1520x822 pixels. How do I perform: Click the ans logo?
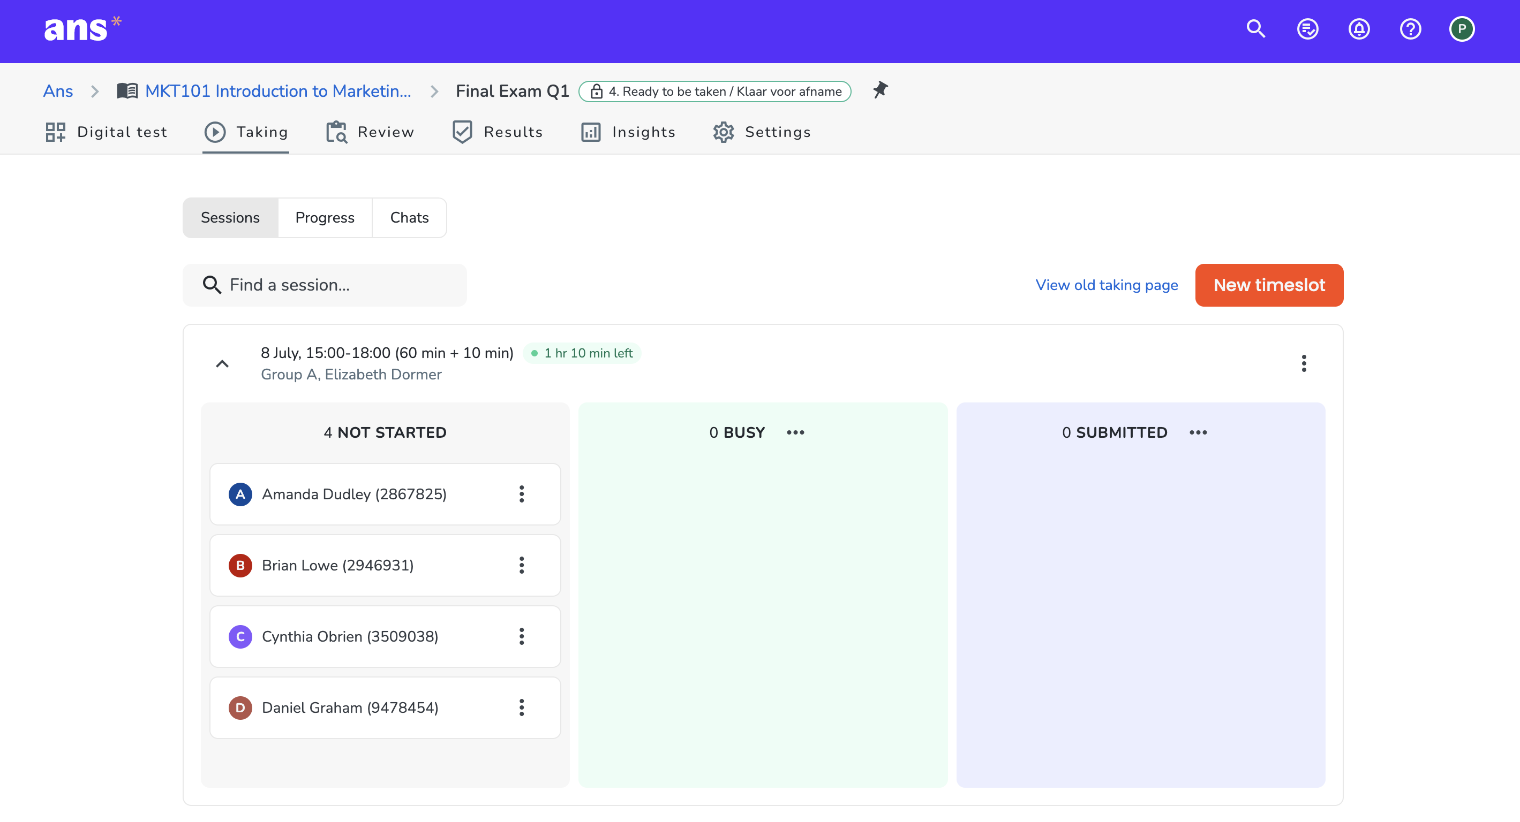tap(82, 29)
